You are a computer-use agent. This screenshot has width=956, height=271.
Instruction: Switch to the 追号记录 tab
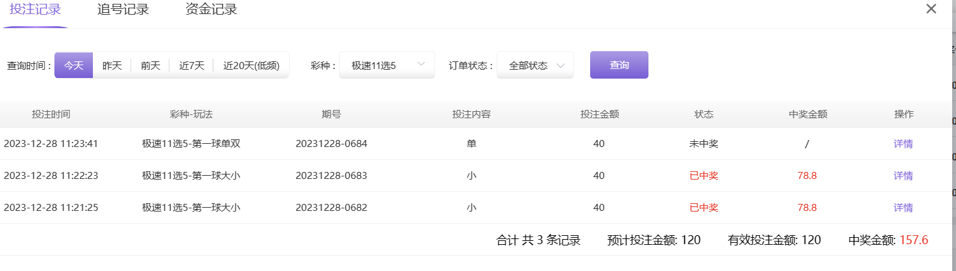(x=123, y=10)
